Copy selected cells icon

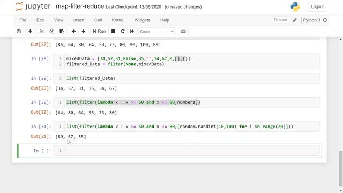[51, 31]
